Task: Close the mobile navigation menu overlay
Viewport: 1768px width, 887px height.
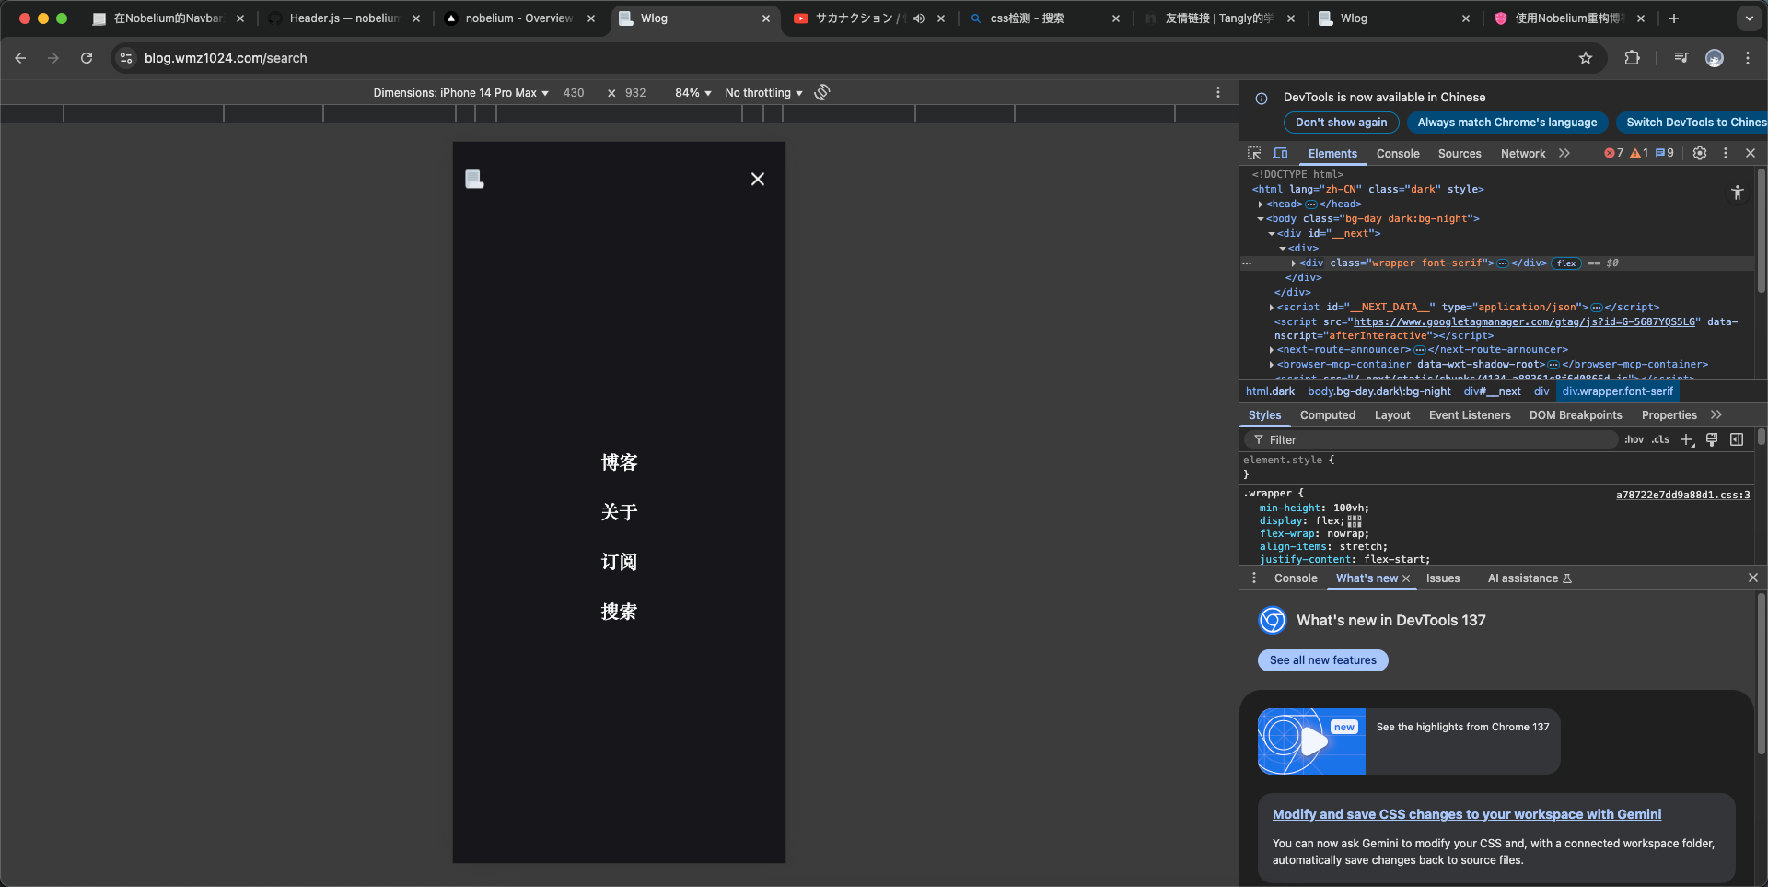Action: click(757, 179)
